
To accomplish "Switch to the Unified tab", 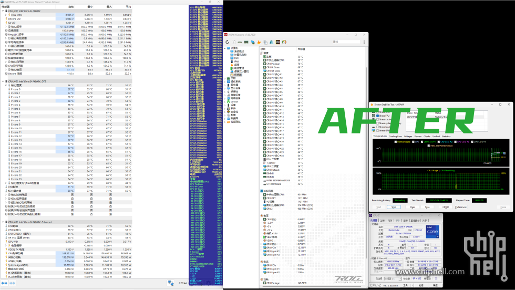I will pos(436,136).
